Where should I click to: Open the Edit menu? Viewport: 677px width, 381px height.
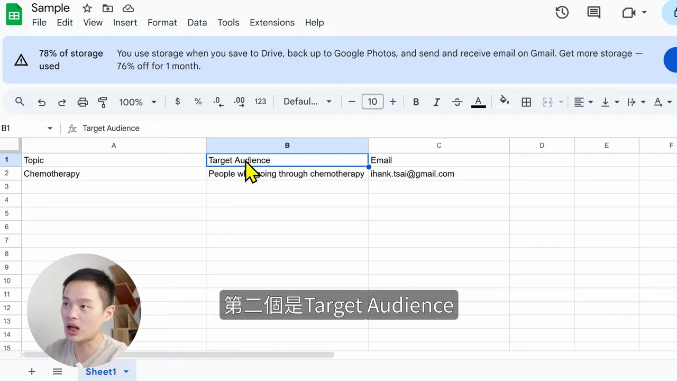tap(65, 22)
